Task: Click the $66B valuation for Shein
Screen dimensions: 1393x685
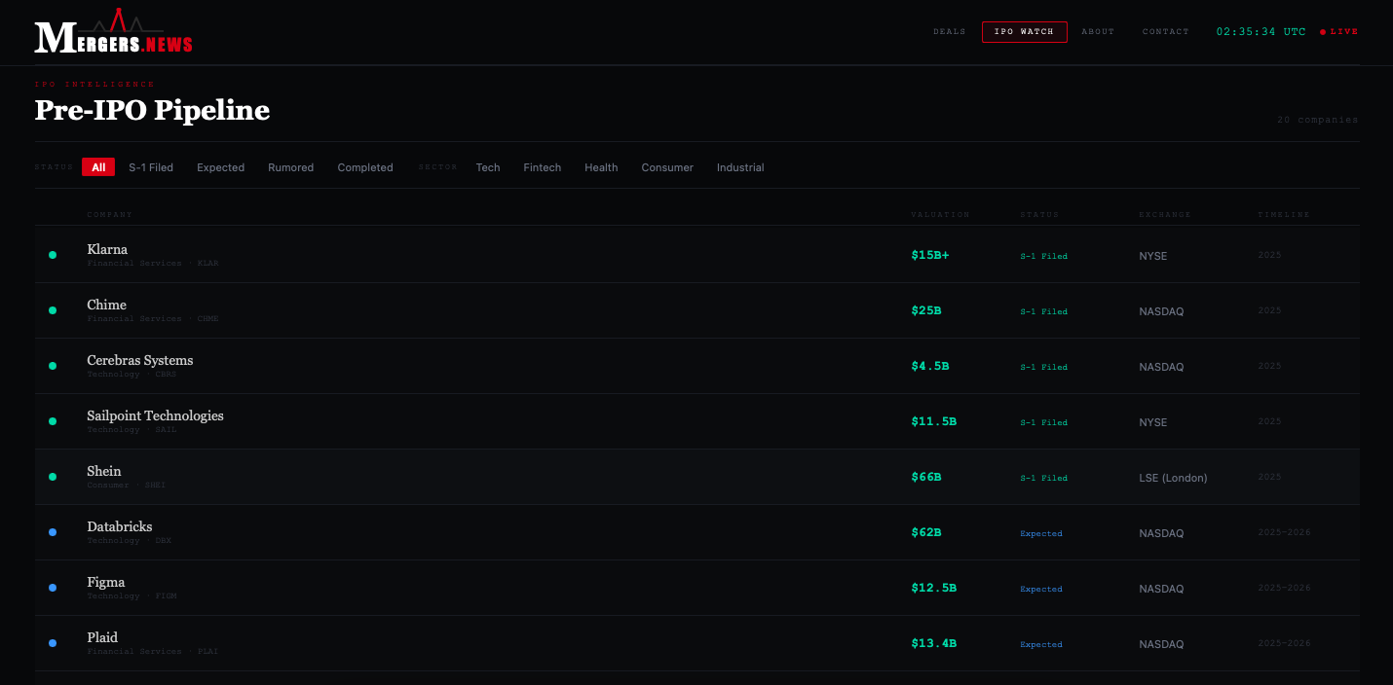Action: [926, 477]
